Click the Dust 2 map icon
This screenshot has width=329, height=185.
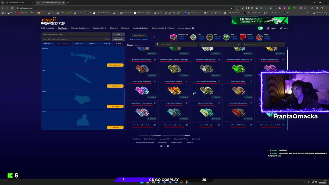point(210,37)
